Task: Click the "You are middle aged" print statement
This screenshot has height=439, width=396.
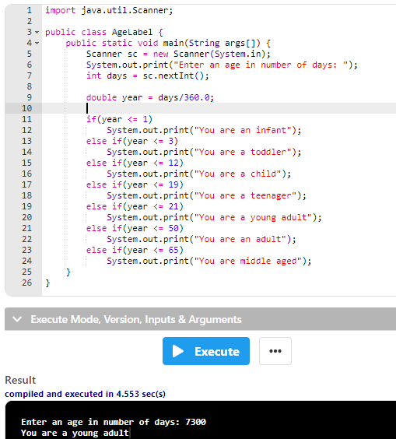Action: coord(209,261)
